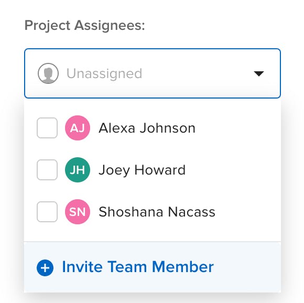
Task: Pick the Shoshana Nacass name option
Action: 157,212
